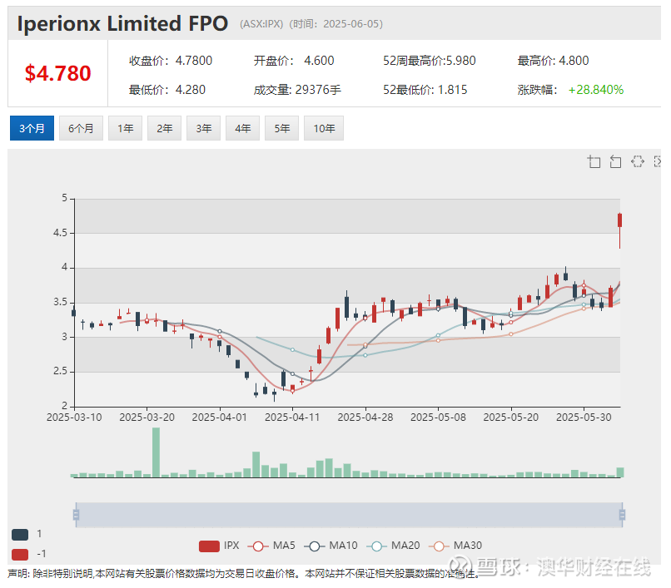Select the 4年 time range tab
671x588 pixels.
pyautogui.click(x=242, y=128)
